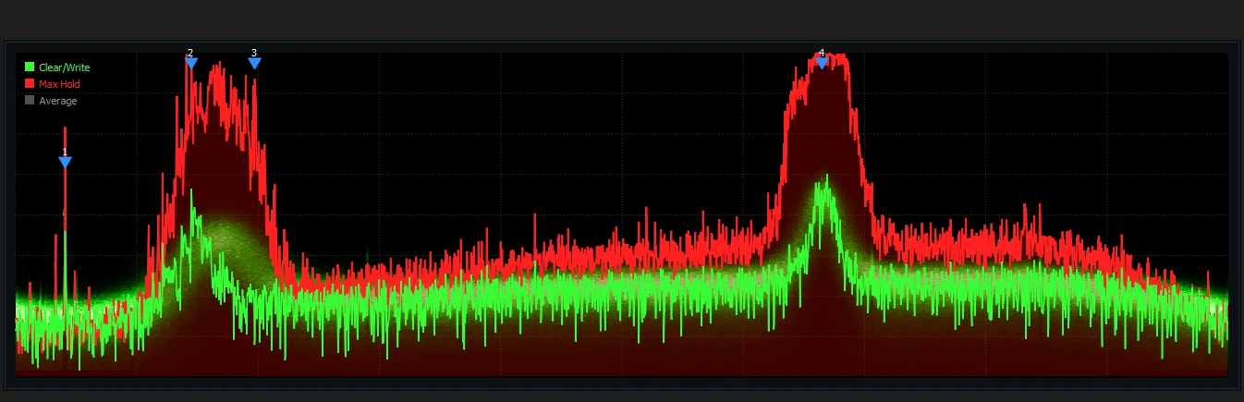Image resolution: width=1244 pixels, height=402 pixels.
Task: Select spectrum marker 2 triangle
Action: click(190, 64)
